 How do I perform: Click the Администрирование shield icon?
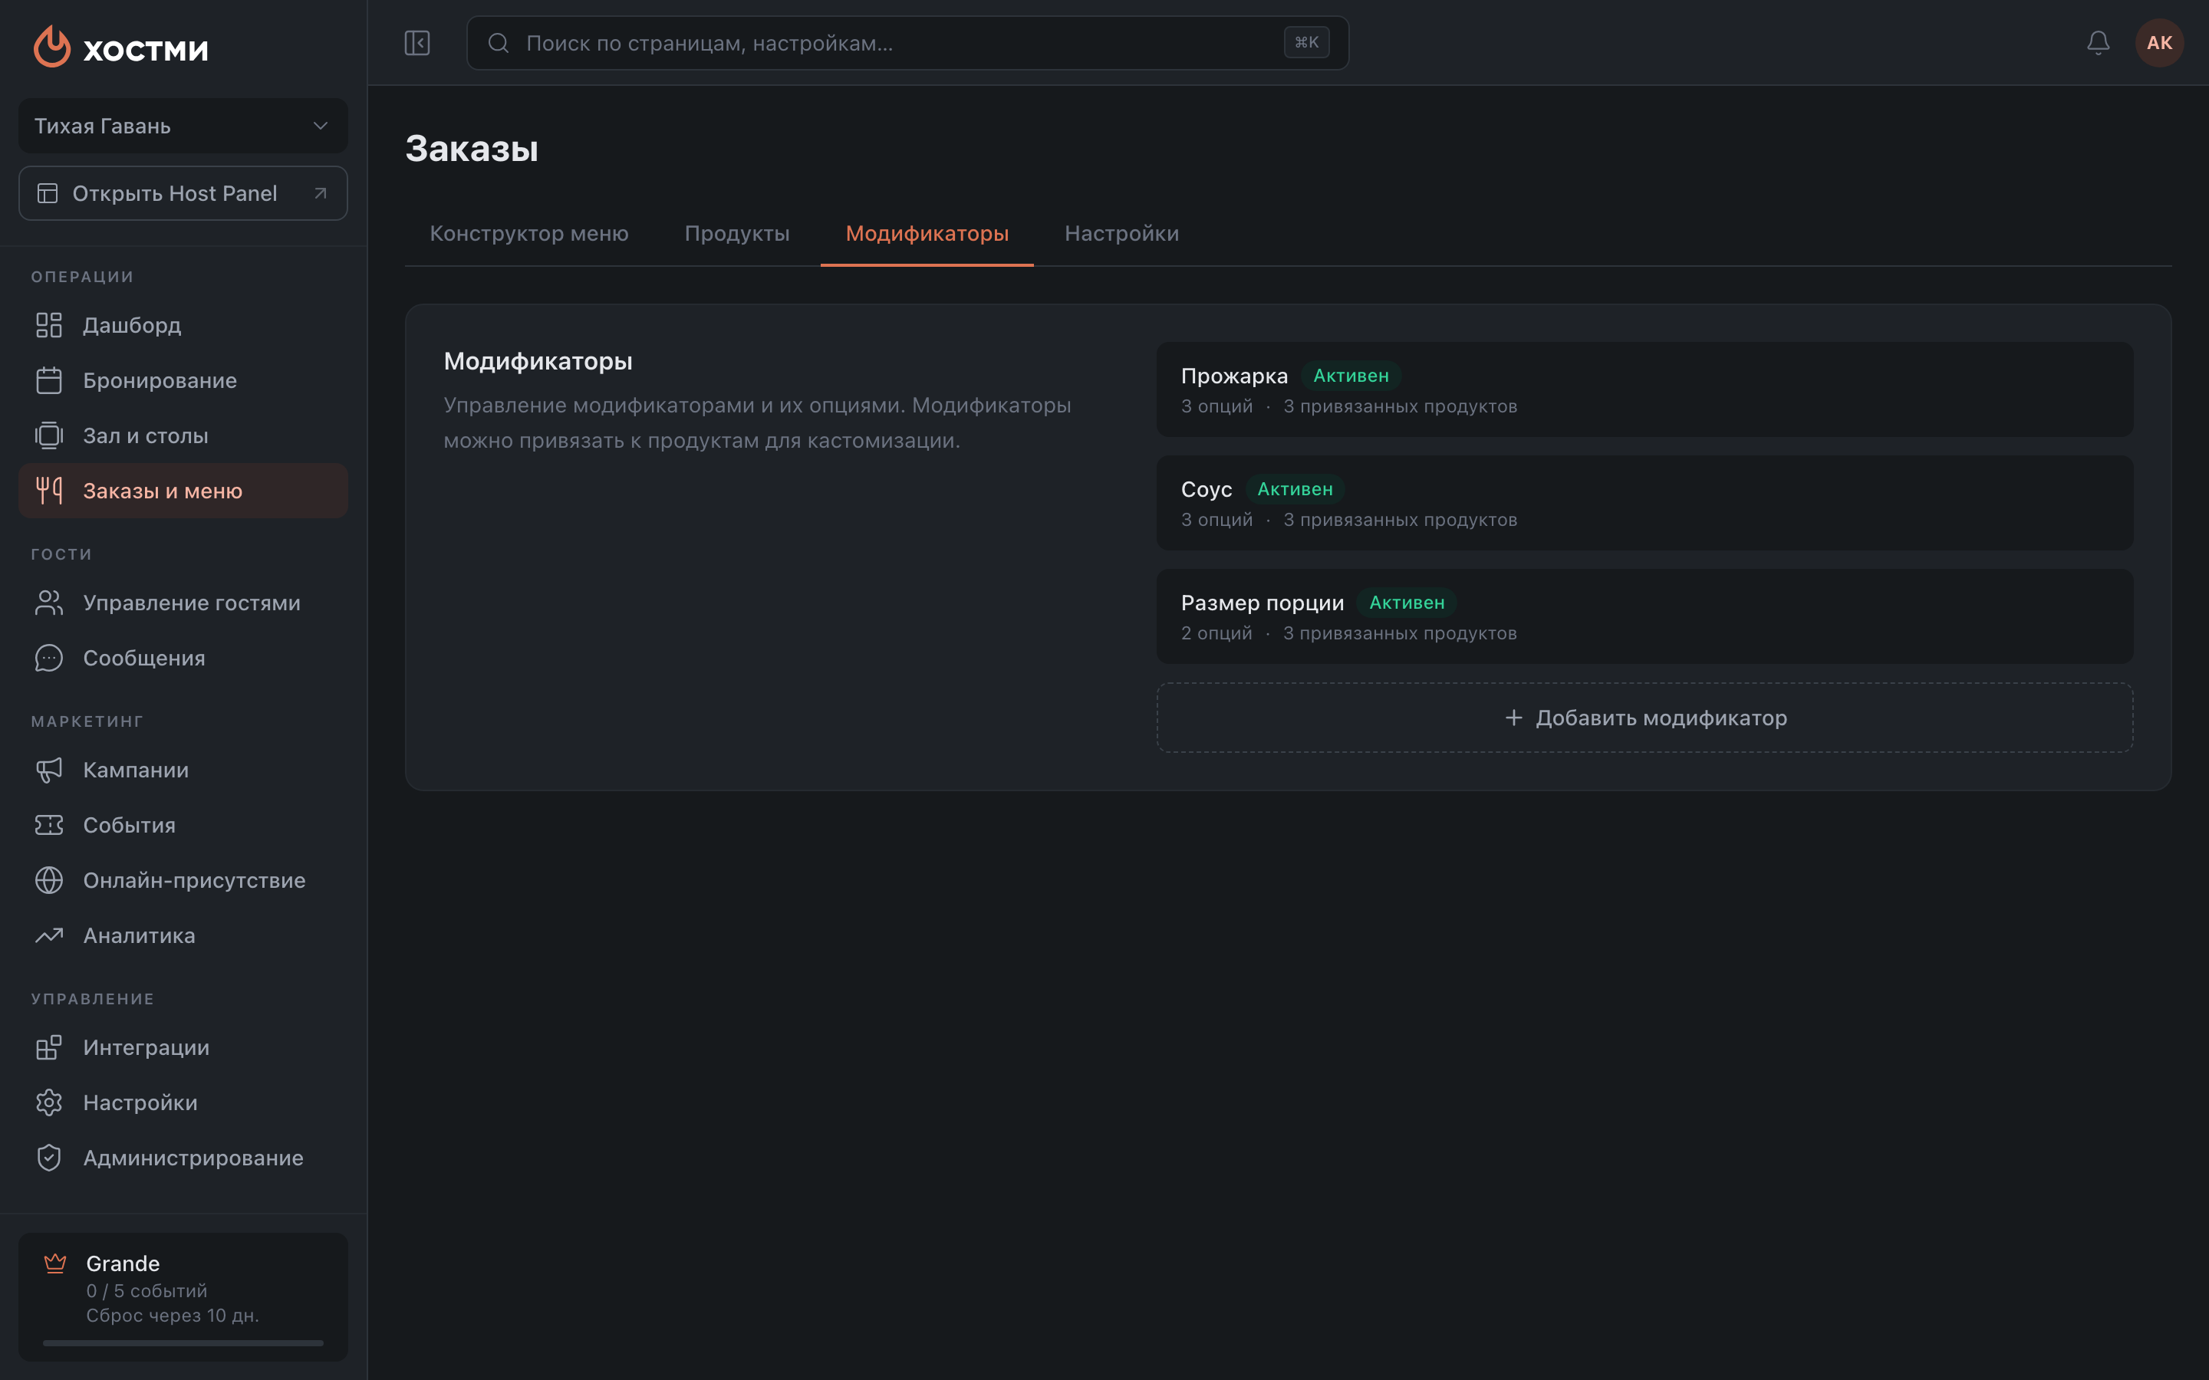[x=49, y=1158]
